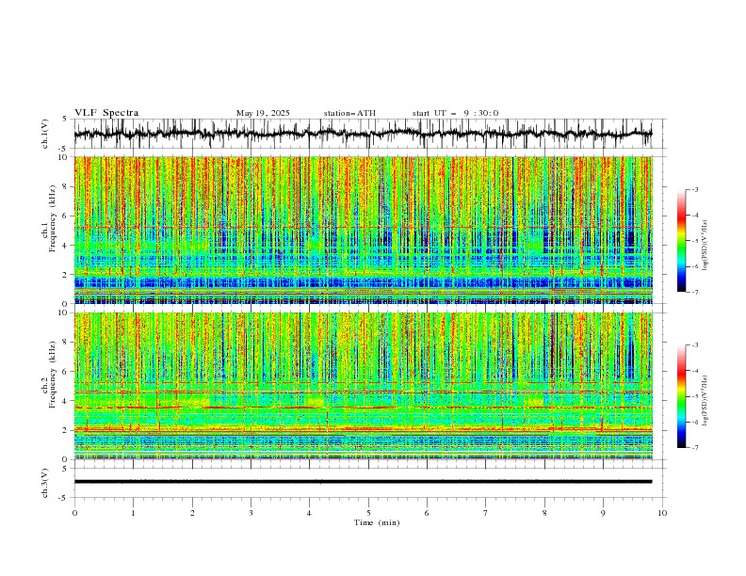Image resolution: width=746 pixels, height=576 pixels.
Task: Click the ch.2 "Frequency (kHz)" axis label
Action: 53,374
